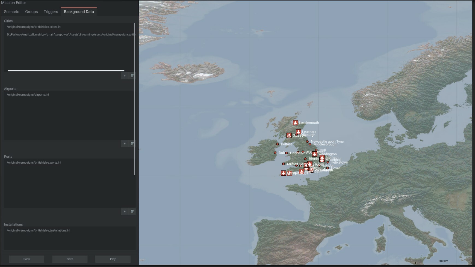Screen dimensions: 475x267
Task: Select the Lossiemouth airbase icon on the map
Action: (295, 123)
